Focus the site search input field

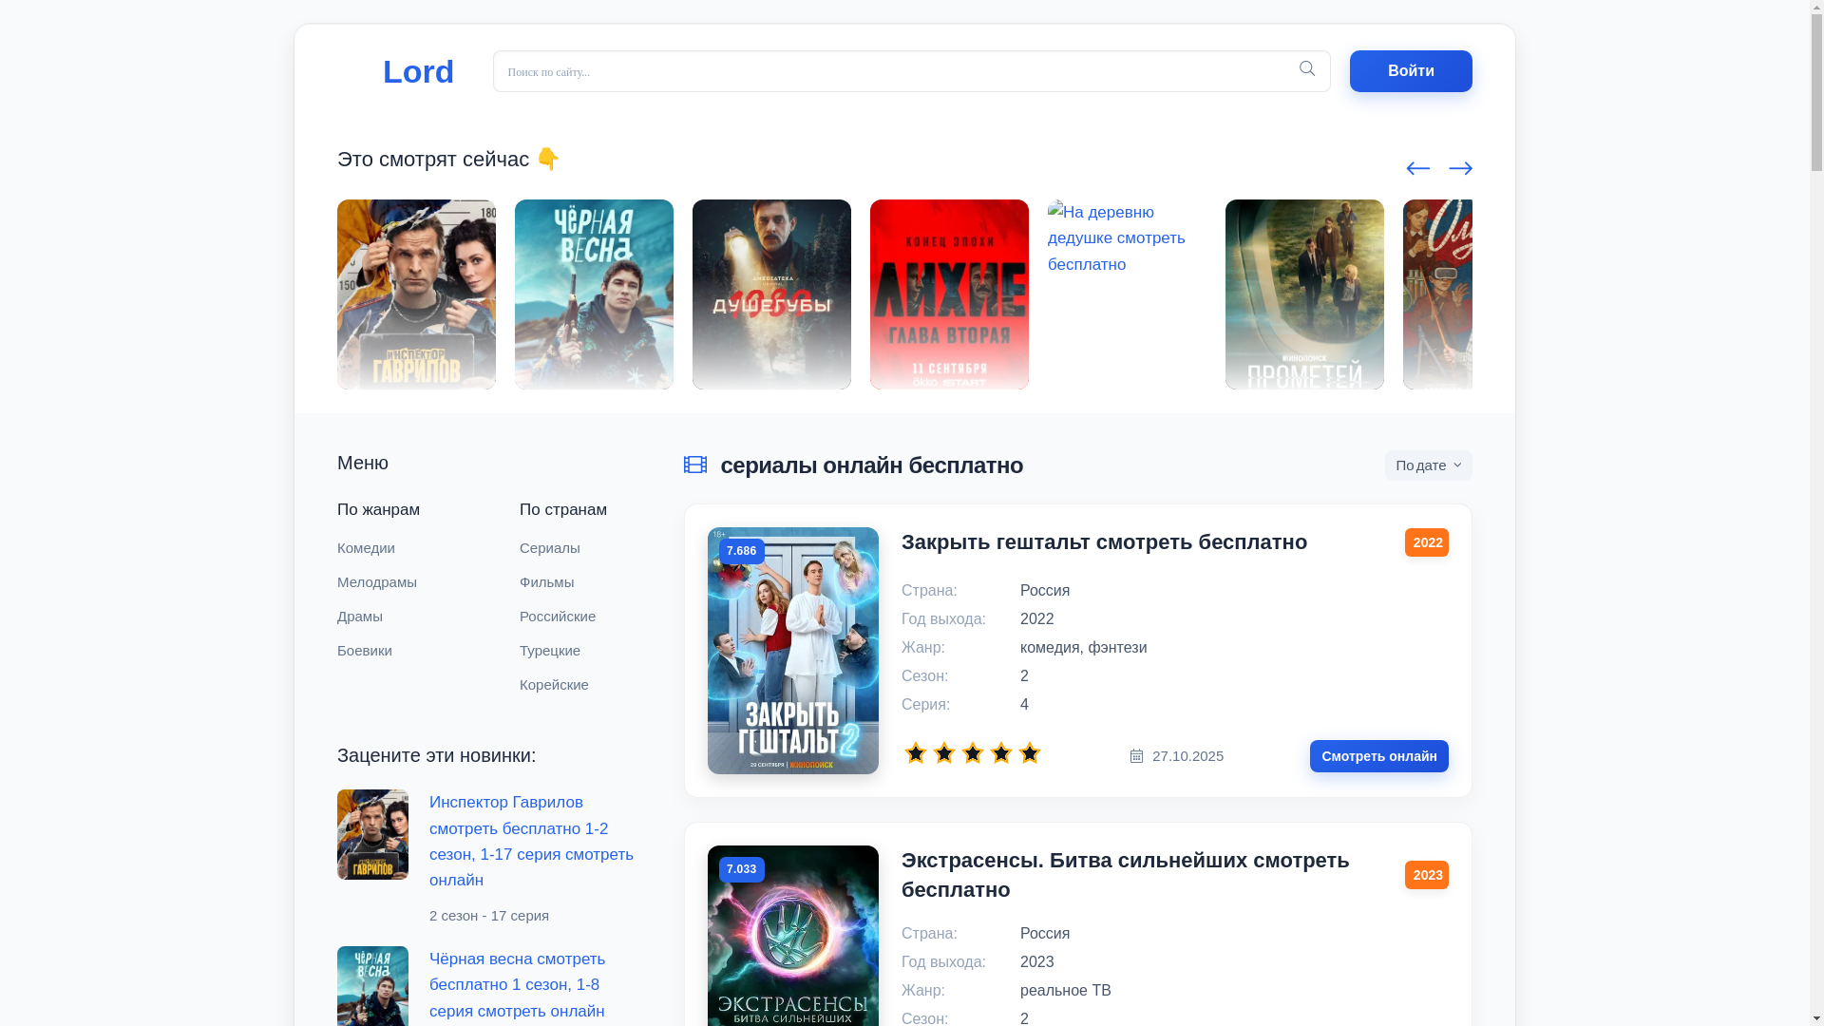[893, 71]
